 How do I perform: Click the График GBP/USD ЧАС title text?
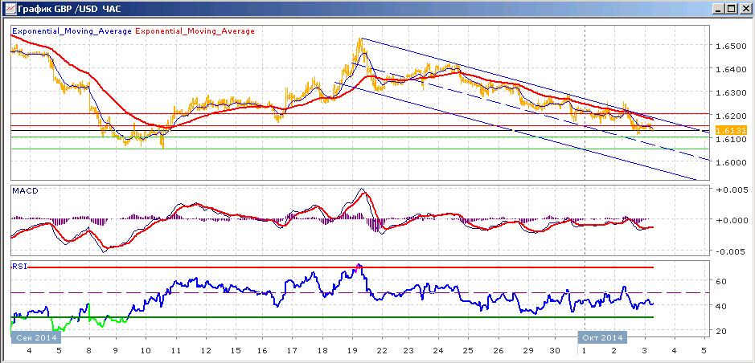[69, 9]
